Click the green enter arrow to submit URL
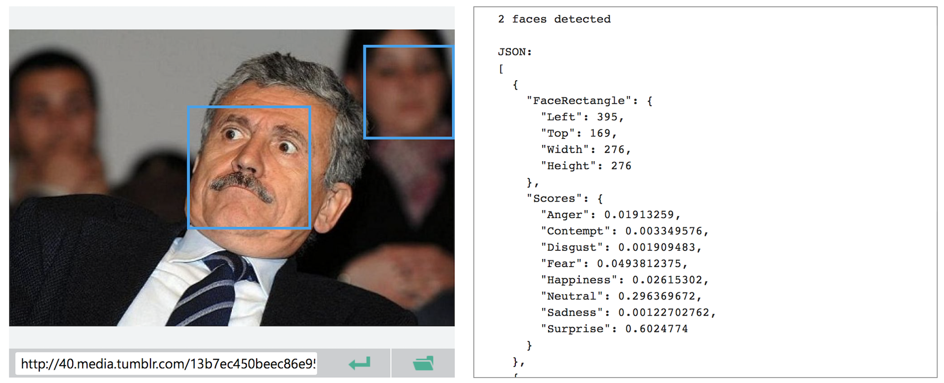 [x=359, y=363]
